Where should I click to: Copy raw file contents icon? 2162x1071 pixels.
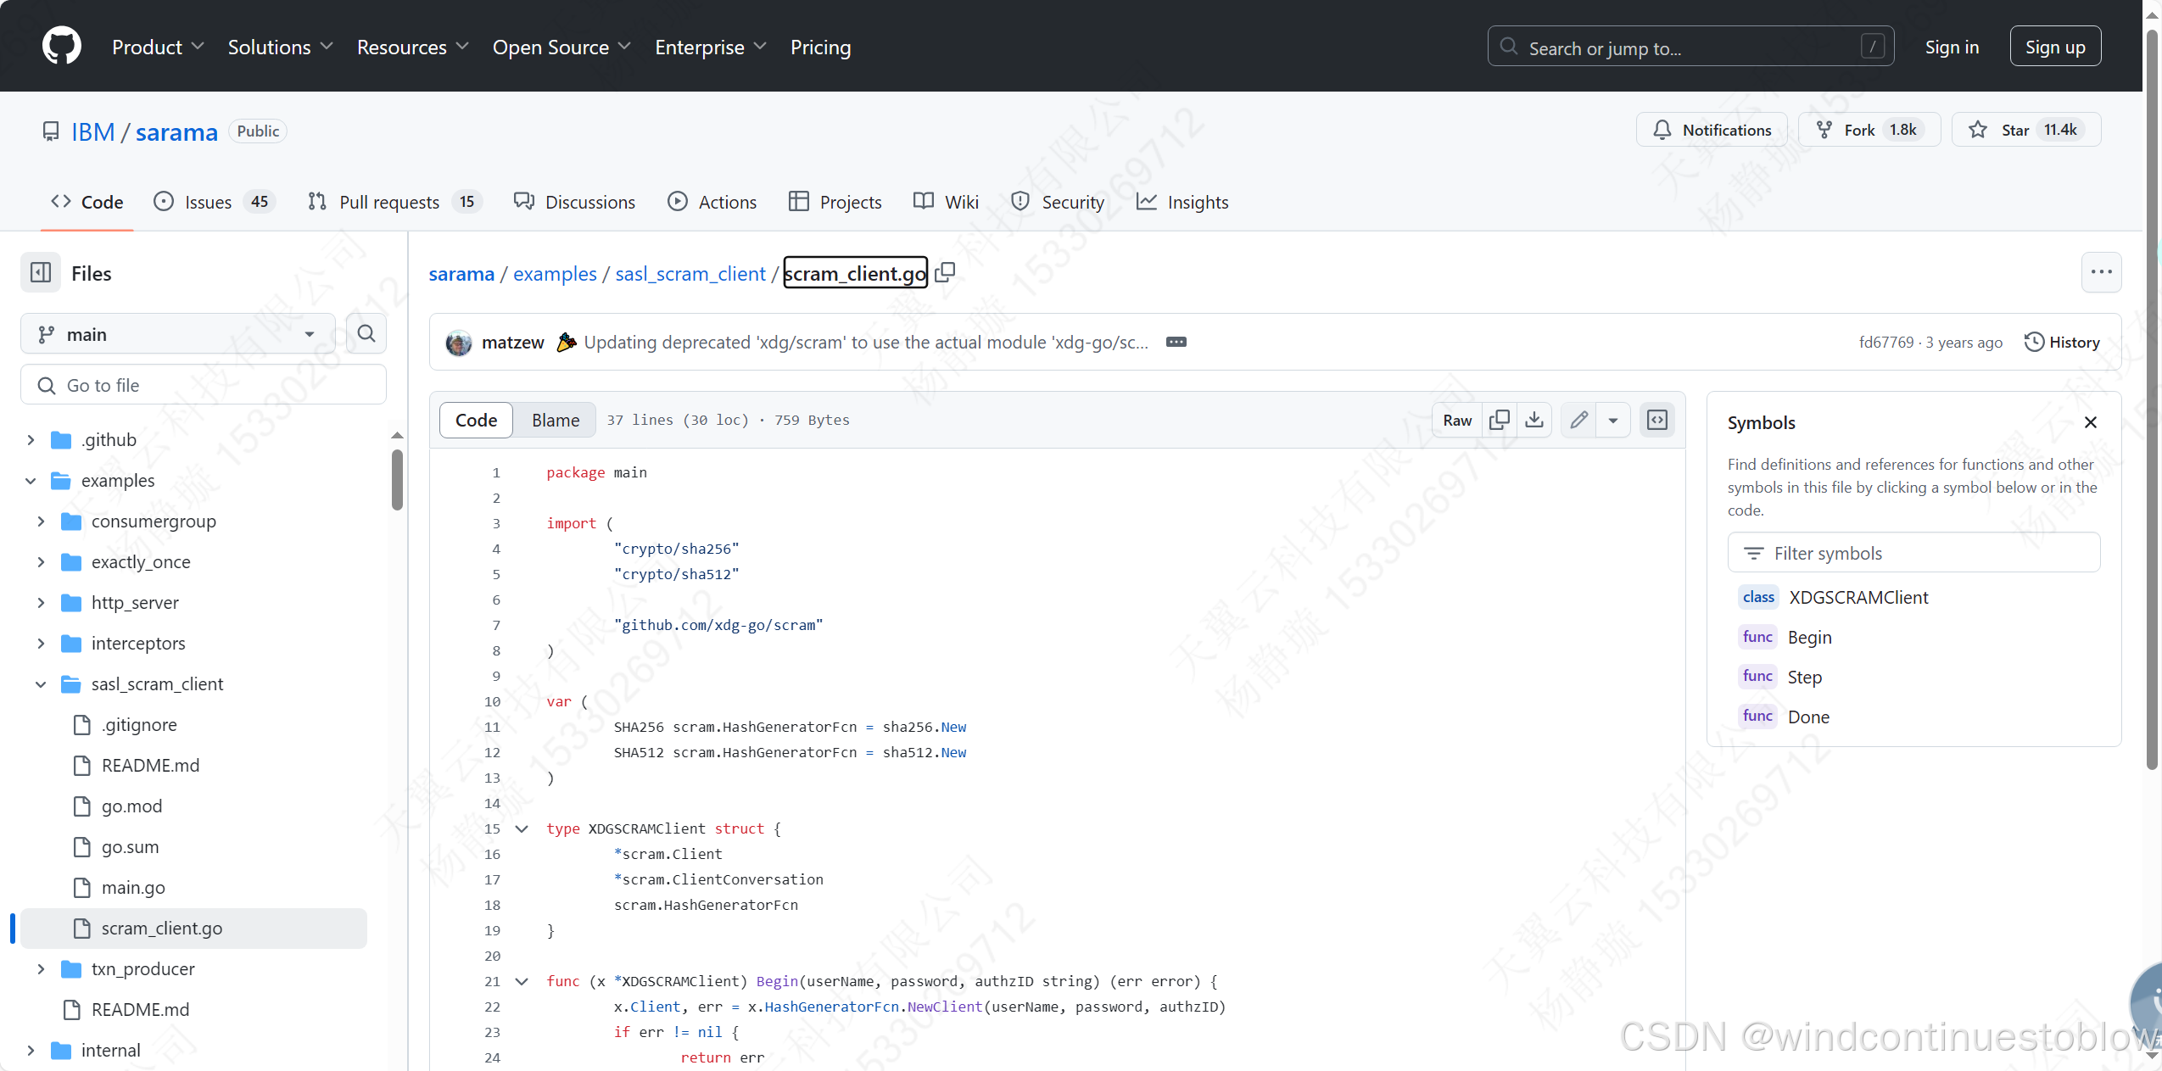coord(1499,420)
